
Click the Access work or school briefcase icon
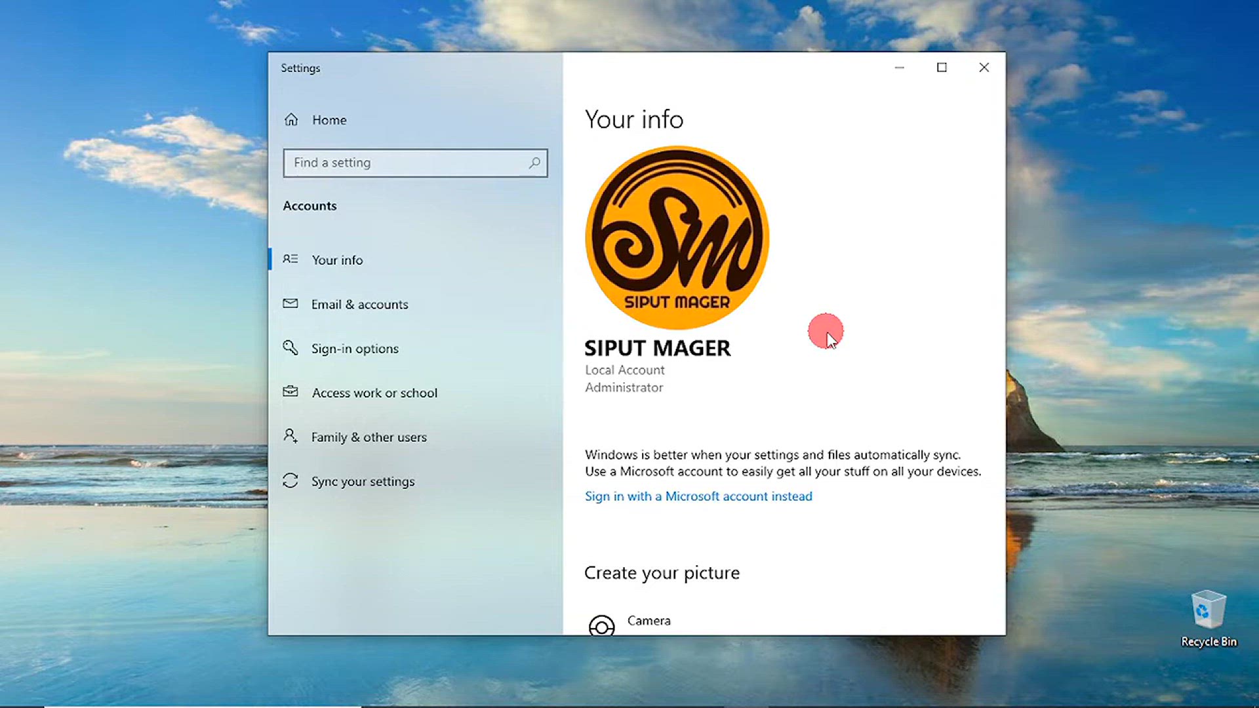(290, 391)
